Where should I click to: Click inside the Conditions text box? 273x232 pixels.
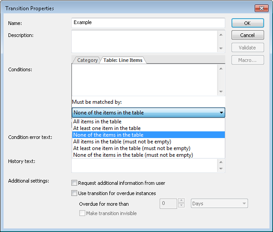(145, 80)
